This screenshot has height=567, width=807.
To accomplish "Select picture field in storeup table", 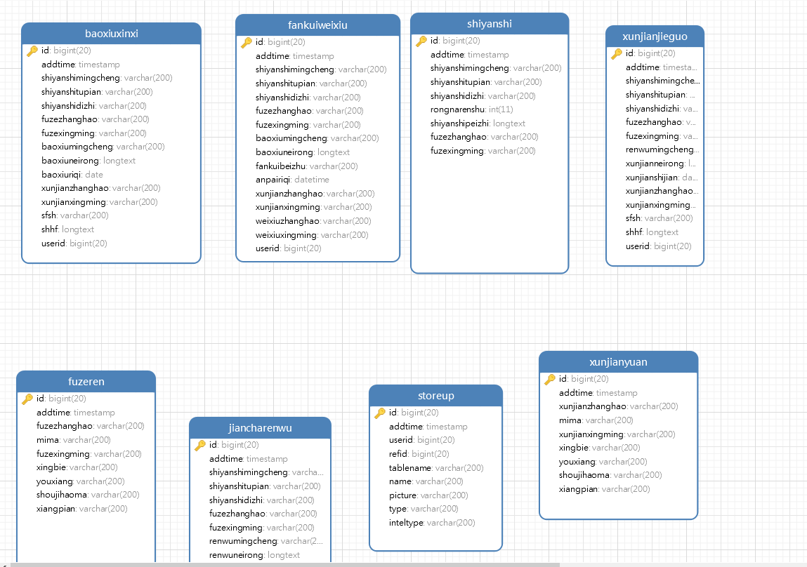I will [428, 495].
